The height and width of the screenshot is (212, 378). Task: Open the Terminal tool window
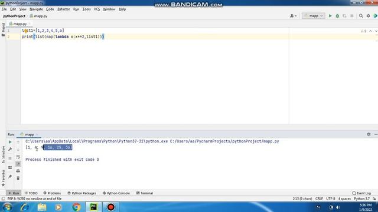click(x=145, y=193)
